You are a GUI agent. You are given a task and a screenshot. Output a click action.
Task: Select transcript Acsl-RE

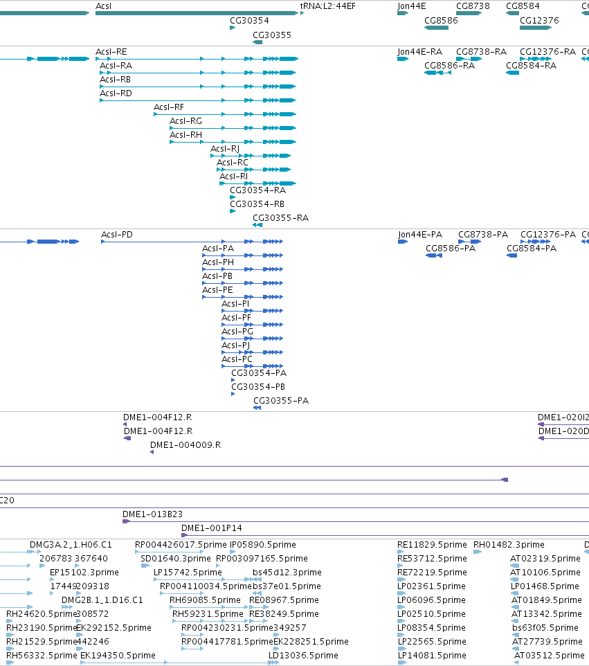111,52
